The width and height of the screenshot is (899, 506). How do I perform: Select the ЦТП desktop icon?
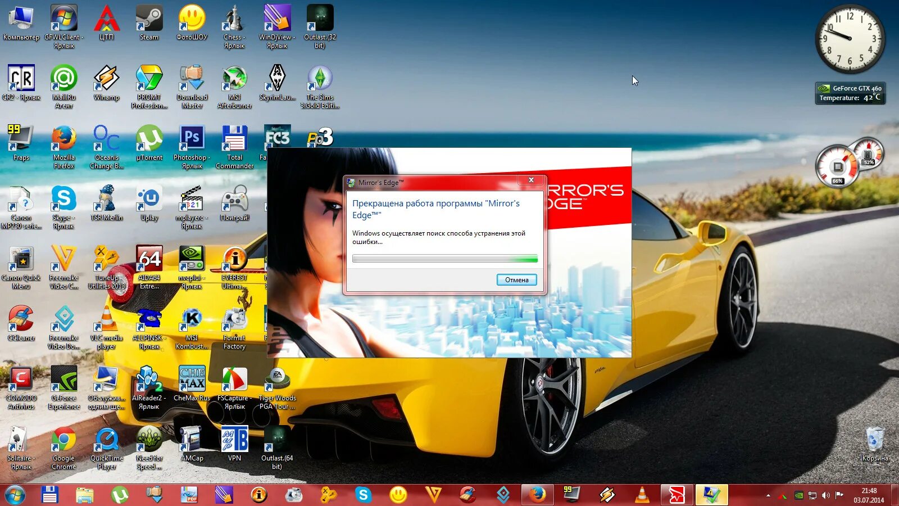107,22
